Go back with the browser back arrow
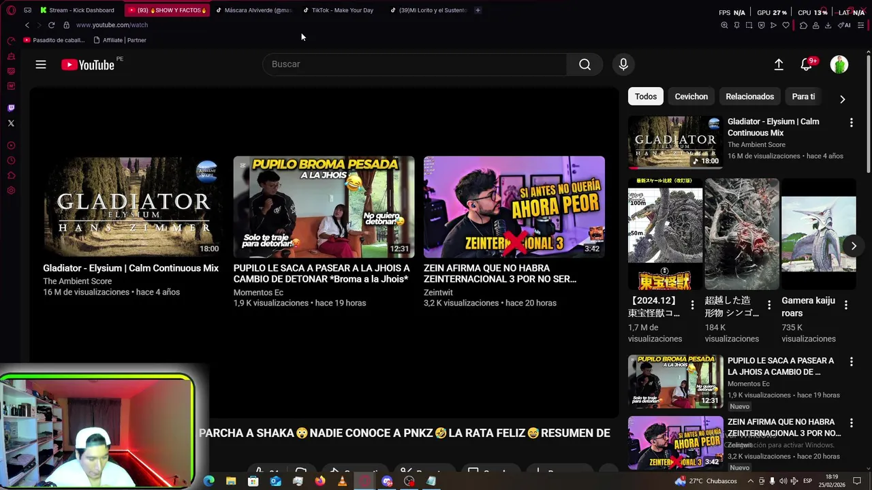The image size is (872, 490). [27, 25]
